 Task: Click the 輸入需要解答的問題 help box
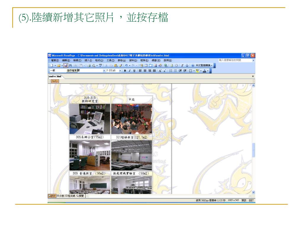235,60
